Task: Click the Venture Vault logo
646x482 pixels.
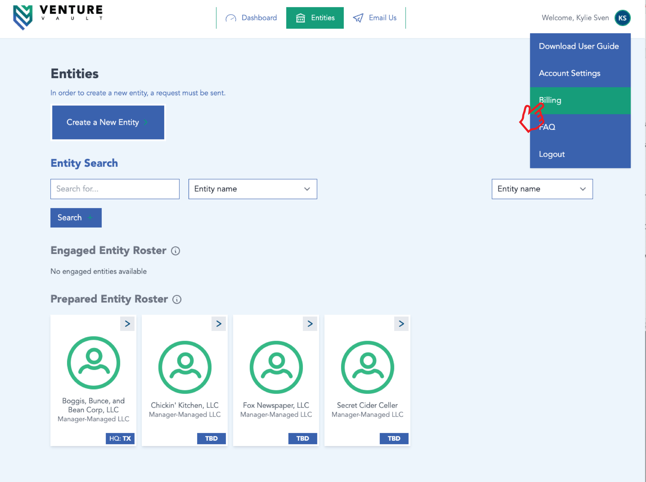Action: 58,17
